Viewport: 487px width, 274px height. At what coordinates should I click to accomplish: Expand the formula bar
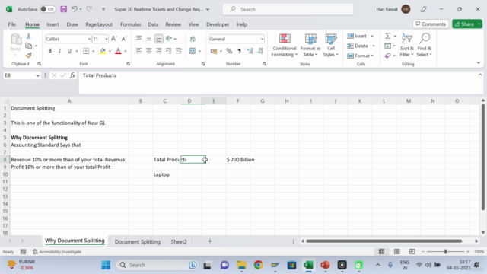[480, 75]
